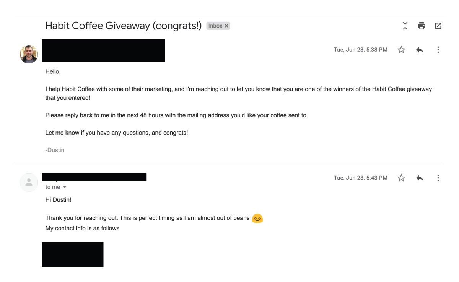
Task: Open more options for the 5:43 PM message
Action: 438,178
